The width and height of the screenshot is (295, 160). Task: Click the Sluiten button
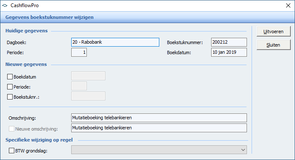tap(274, 45)
